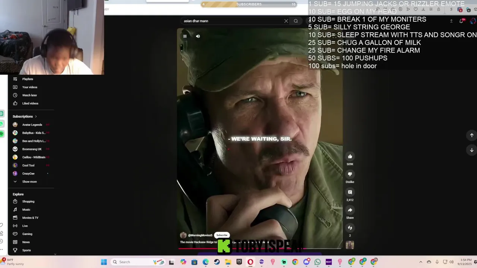
Task: Open Avatar Legends subscription
Action: pos(31,125)
